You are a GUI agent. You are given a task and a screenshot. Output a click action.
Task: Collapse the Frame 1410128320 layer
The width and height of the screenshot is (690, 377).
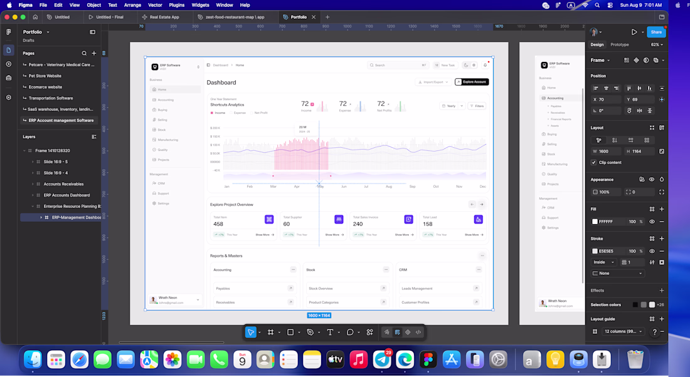point(24,151)
